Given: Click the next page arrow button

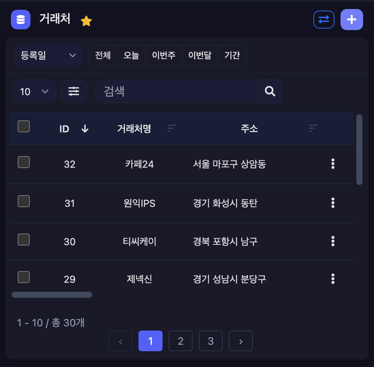Looking at the screenshot, I should tap(241, 341).
